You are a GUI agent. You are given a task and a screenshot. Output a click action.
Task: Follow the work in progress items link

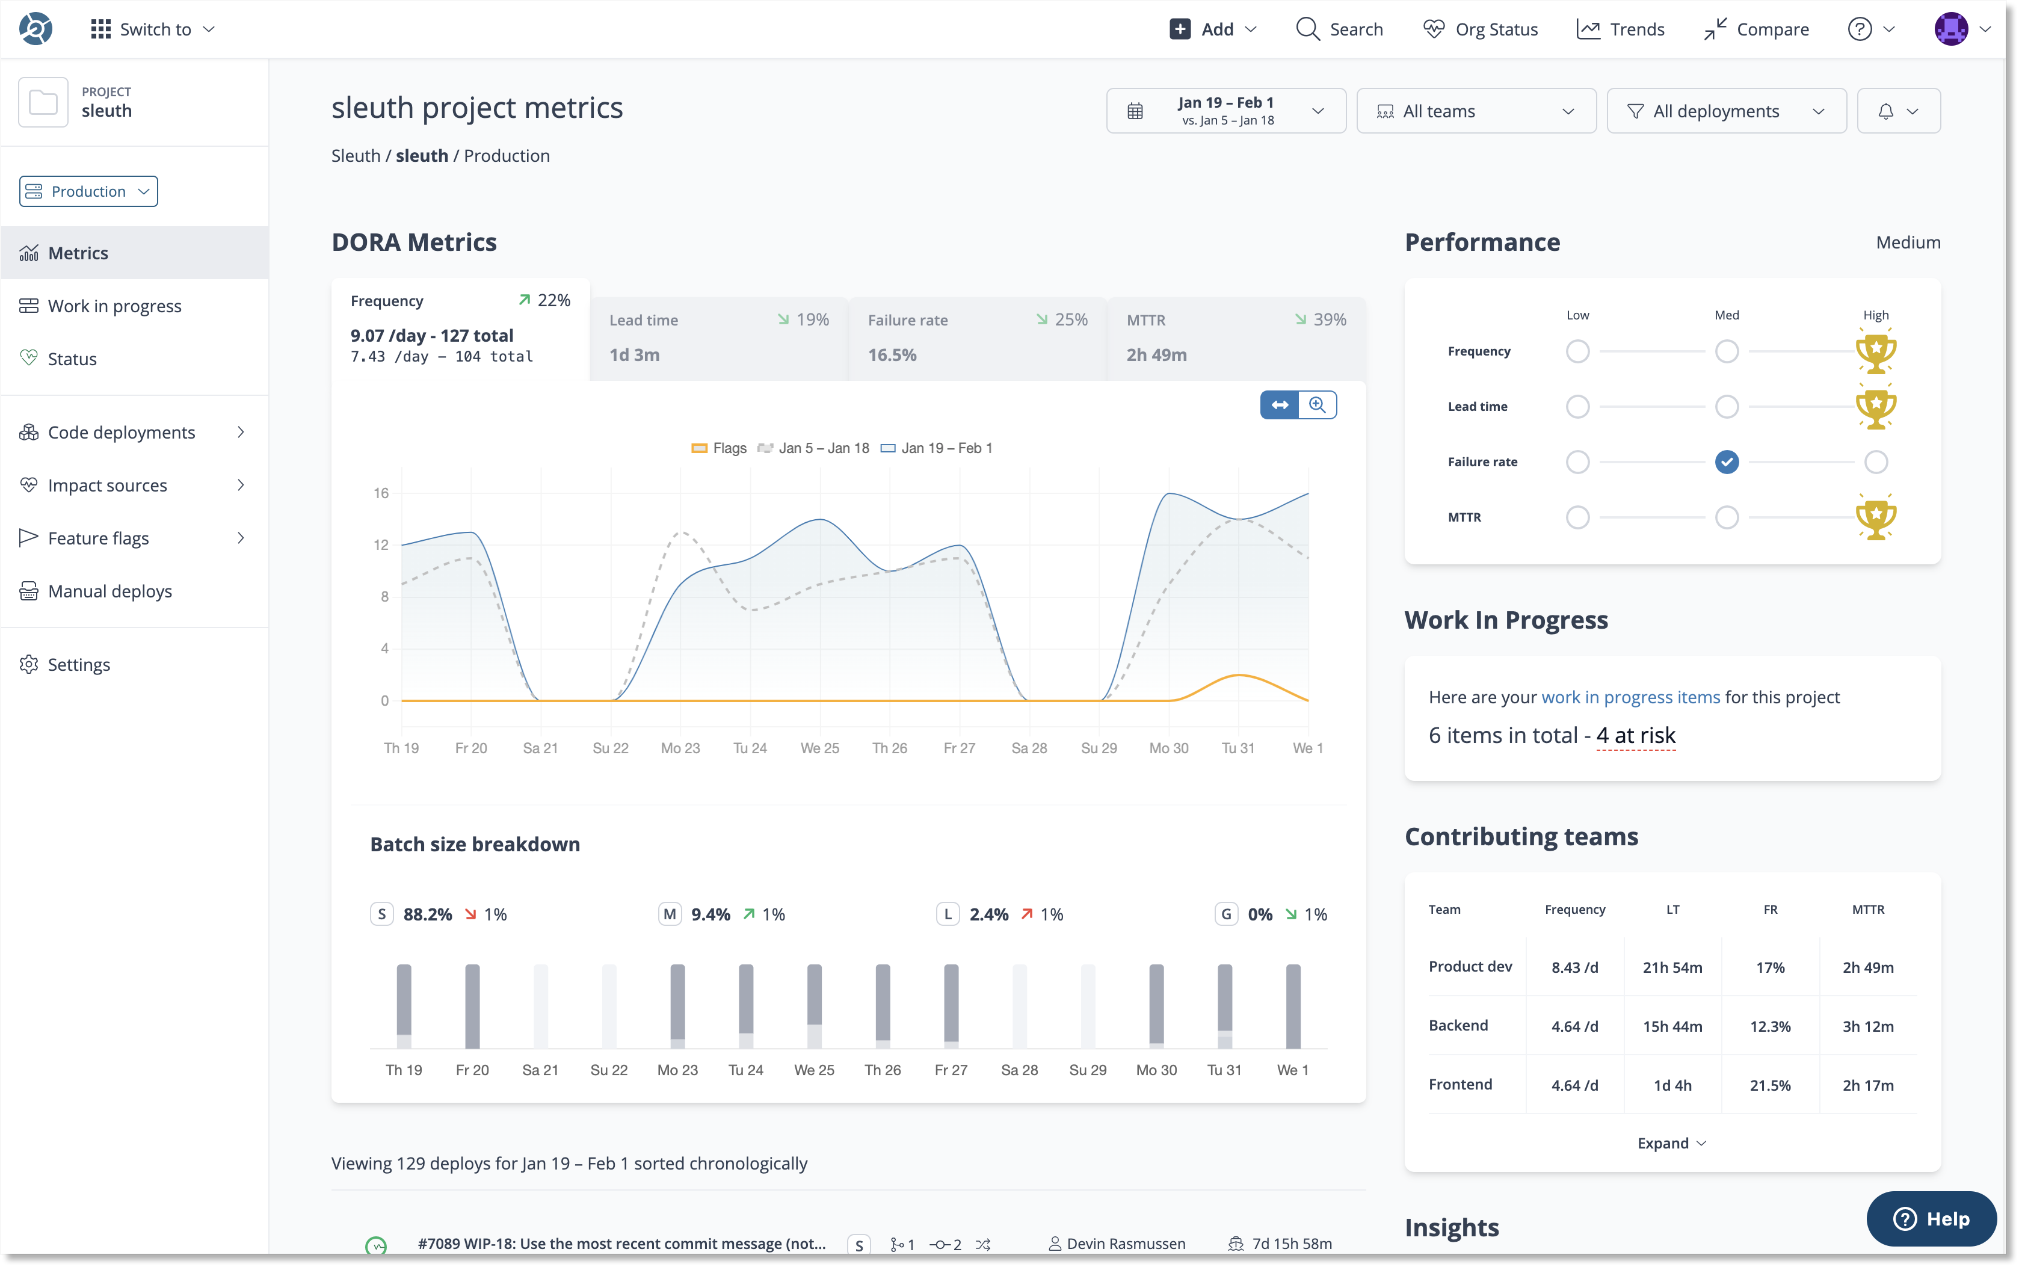[1630, 697]
